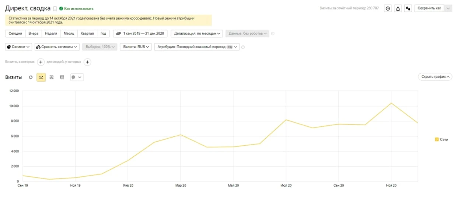Image resolution: width=457 pixels, height=198 pixels.
Task: Collapse the chart with Скрыть график
Action: tap(435, 77)
